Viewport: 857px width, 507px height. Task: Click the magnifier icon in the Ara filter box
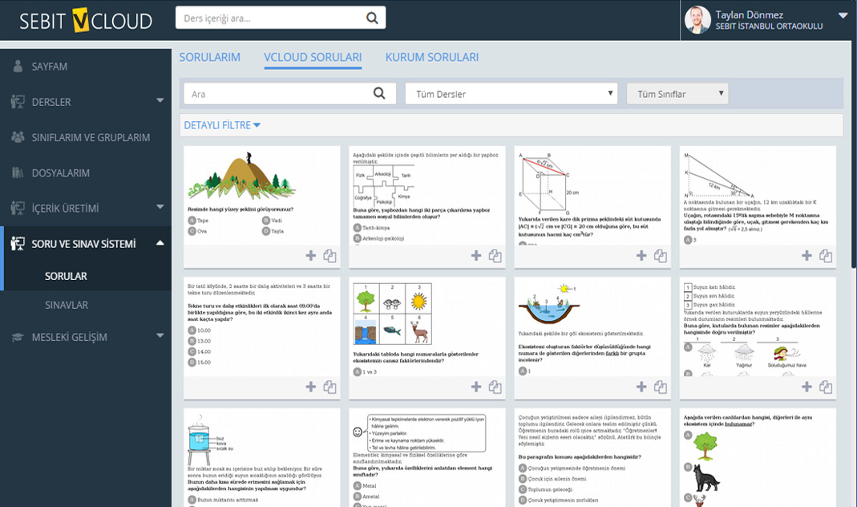[x=380, y=94]
